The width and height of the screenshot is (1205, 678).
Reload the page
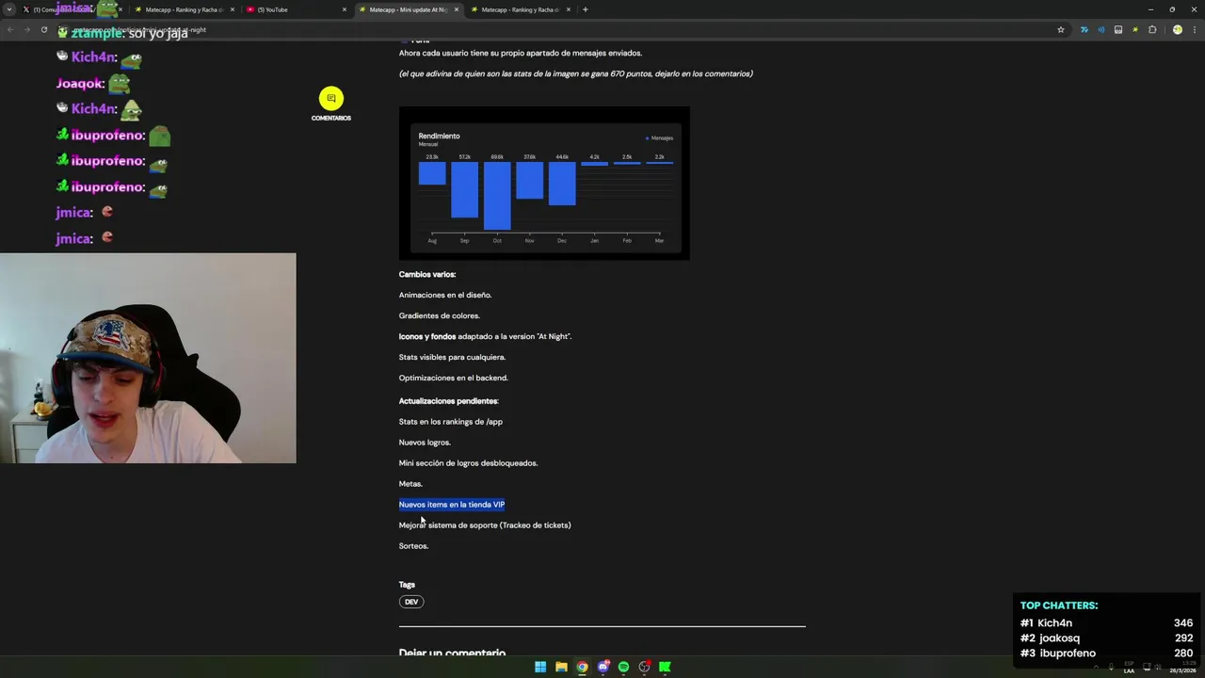(43, 29)
